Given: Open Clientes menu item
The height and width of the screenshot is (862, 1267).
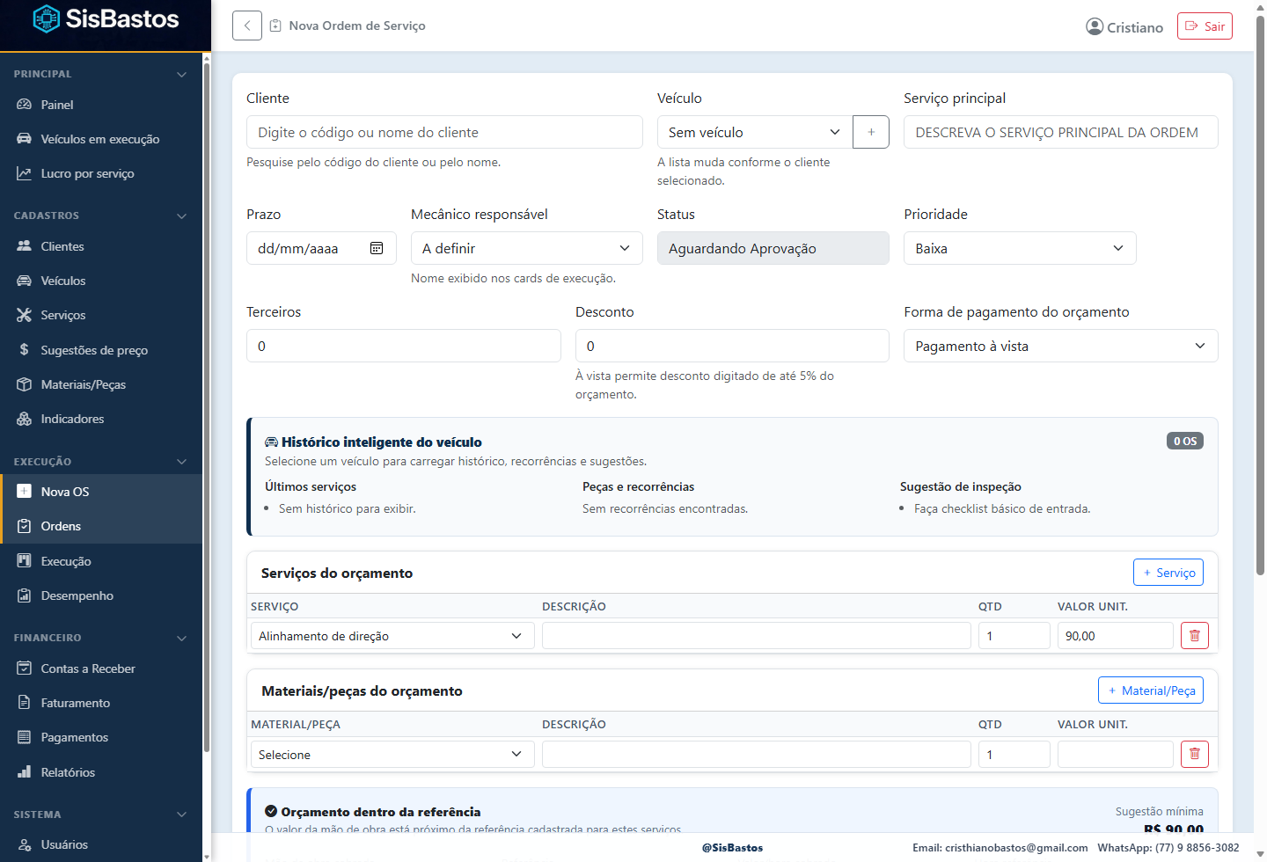Looking at the screenshot, I should (101, 246).
